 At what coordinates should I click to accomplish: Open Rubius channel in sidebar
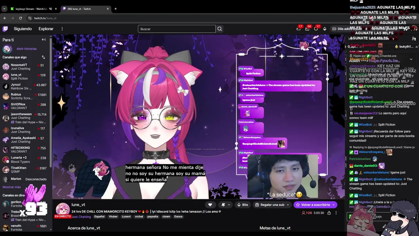pyautogui.click(x=25, y=96)
